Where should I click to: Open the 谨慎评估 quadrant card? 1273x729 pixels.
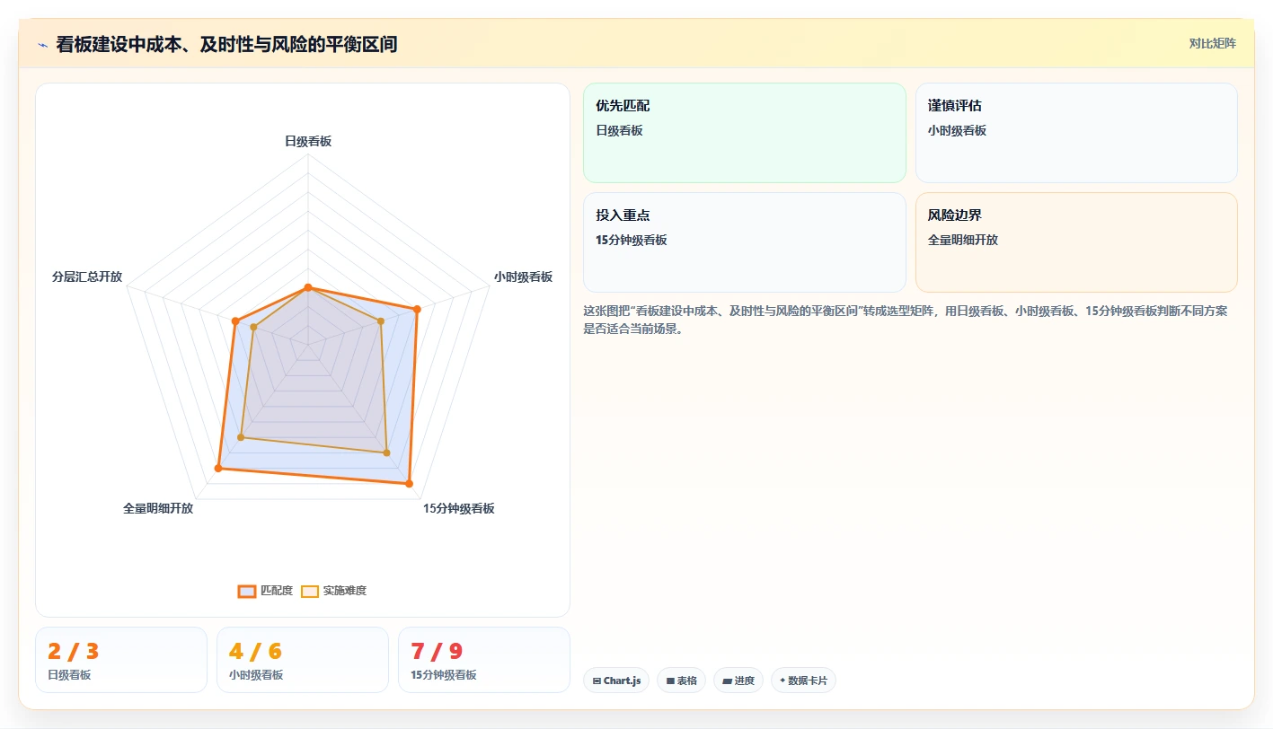1076,133
